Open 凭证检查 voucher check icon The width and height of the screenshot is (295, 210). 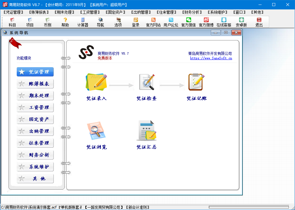(147, 82)
